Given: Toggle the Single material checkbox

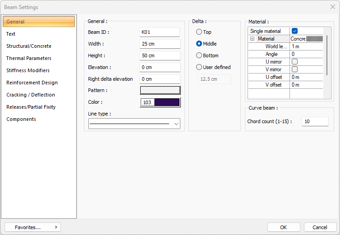Looking at the screenshot, I should pos(294,31).
